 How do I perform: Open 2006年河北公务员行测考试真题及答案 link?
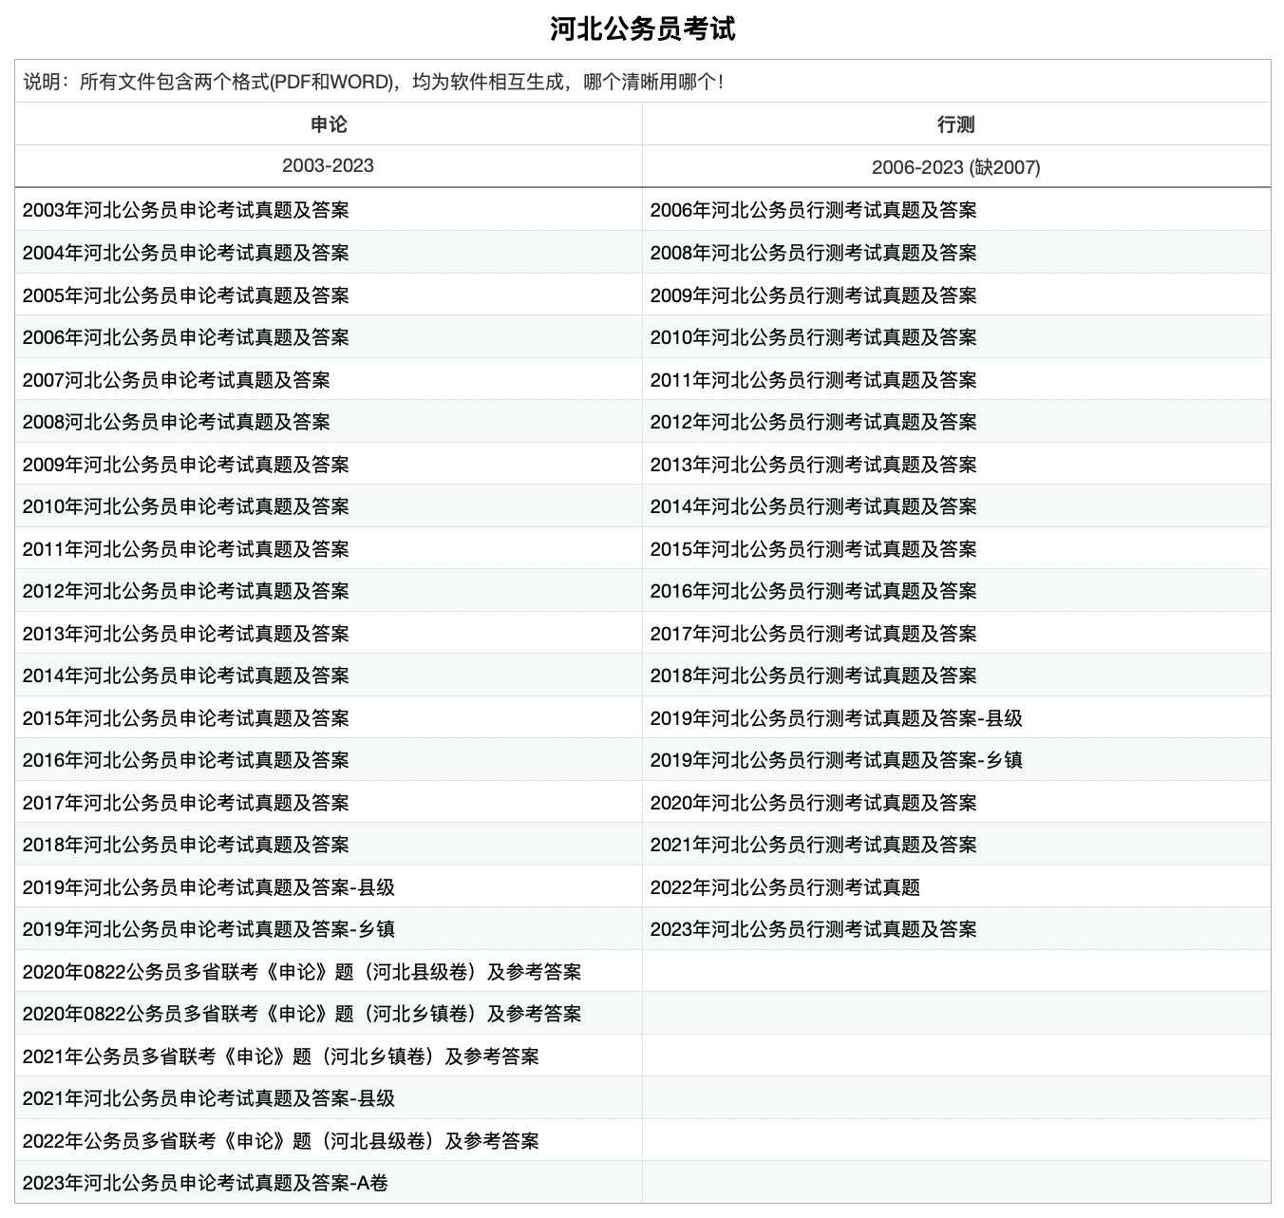813,210
